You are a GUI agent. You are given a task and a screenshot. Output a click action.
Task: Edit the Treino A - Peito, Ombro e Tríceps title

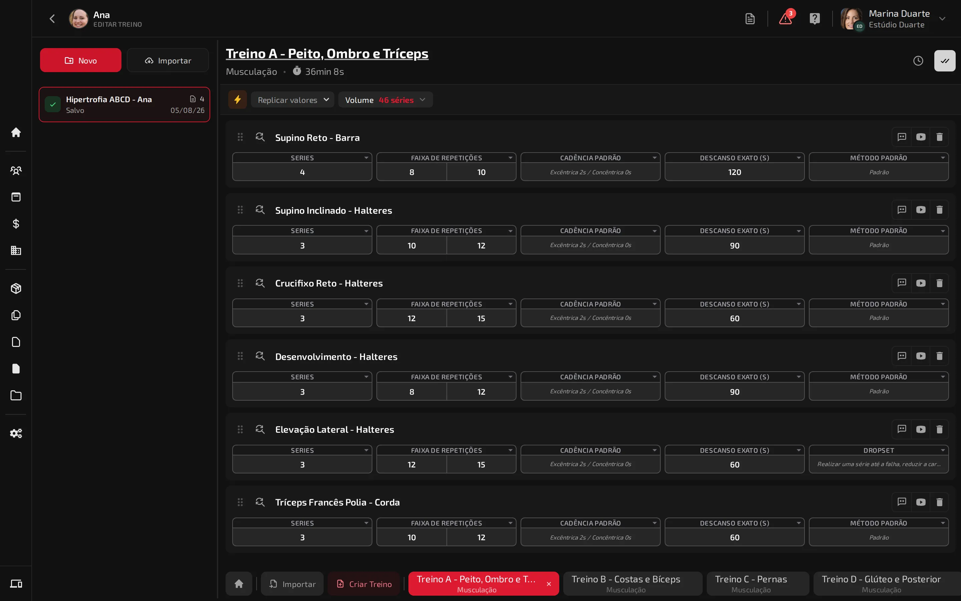[327, 53]
